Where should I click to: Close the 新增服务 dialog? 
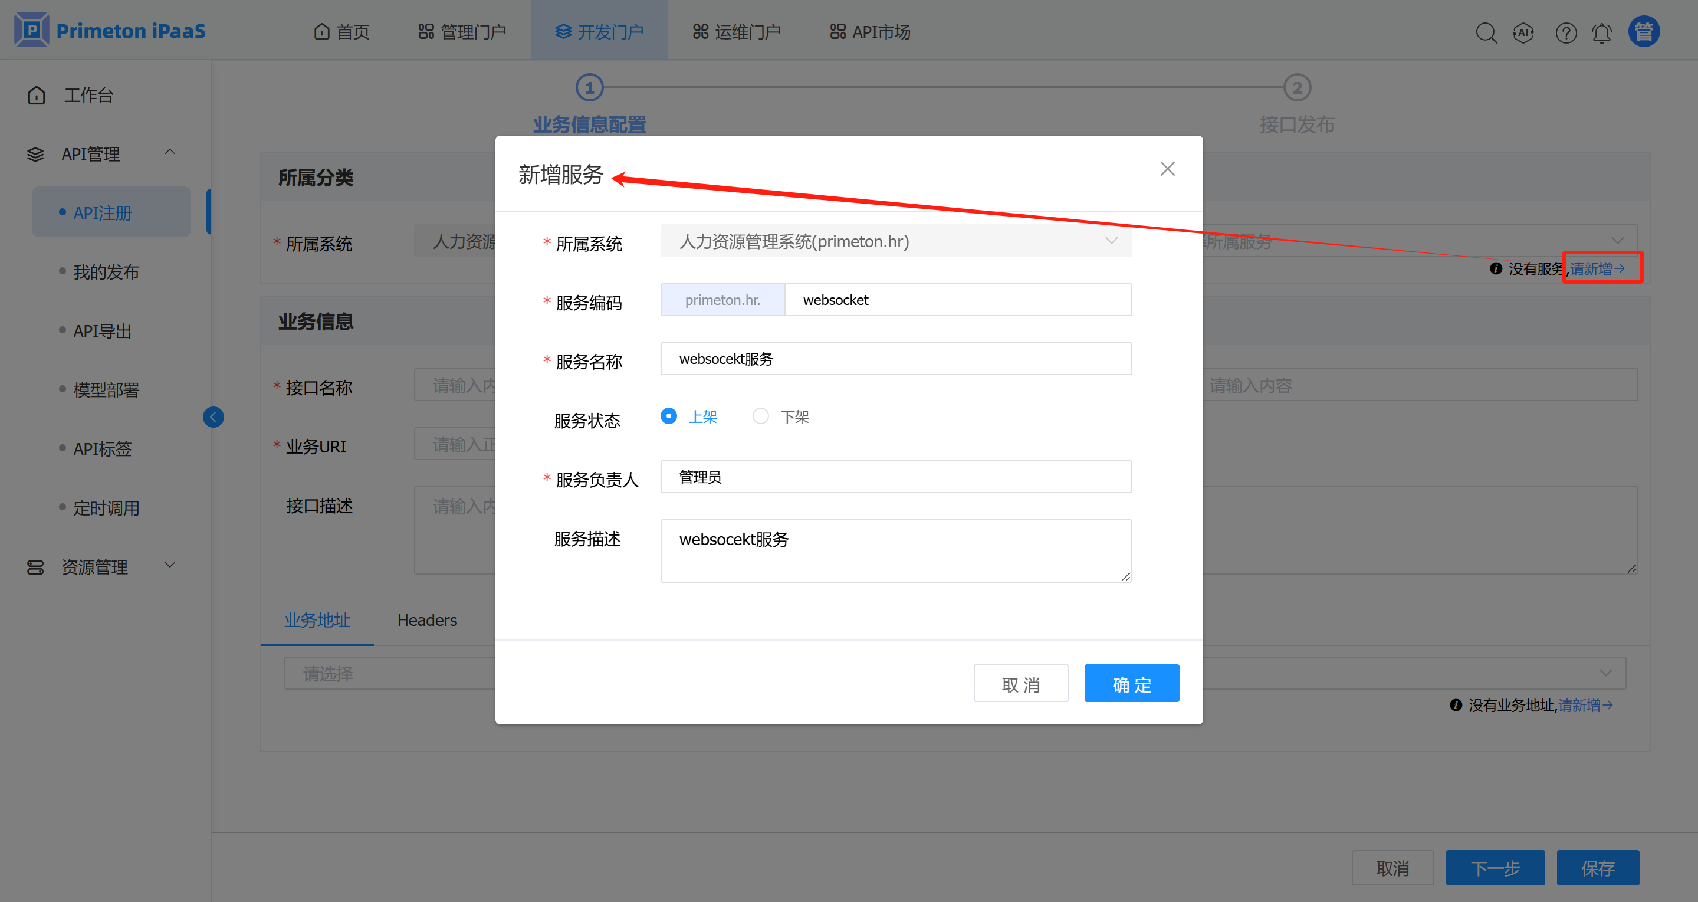point(1167,169)
